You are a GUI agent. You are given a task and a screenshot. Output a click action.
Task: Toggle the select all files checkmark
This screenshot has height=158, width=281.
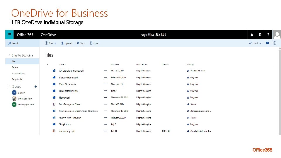[x=47, y=64]
